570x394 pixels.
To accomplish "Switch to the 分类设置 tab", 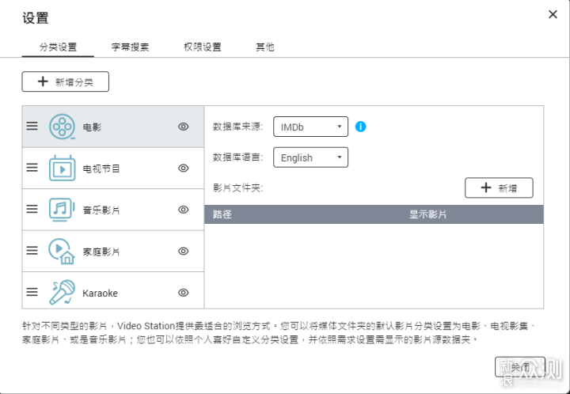I will [58, 47].
